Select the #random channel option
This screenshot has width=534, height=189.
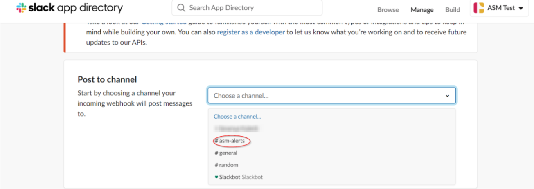[332, 165]
